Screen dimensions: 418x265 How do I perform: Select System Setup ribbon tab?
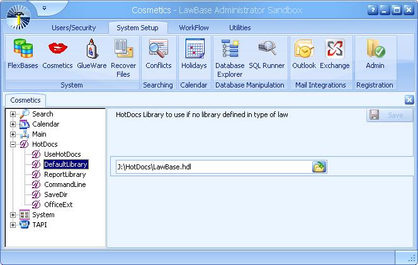[x=138, y=28]
